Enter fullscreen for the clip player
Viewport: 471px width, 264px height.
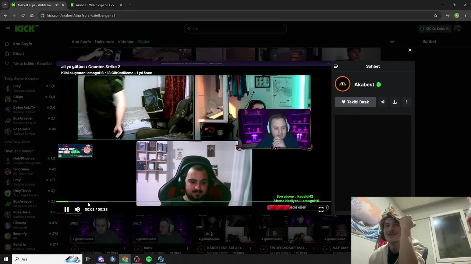click(321, 209)
